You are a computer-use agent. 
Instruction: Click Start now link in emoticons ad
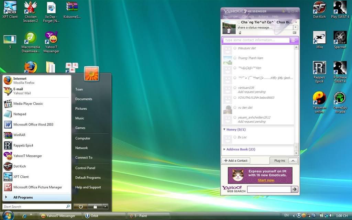(266, 180)
